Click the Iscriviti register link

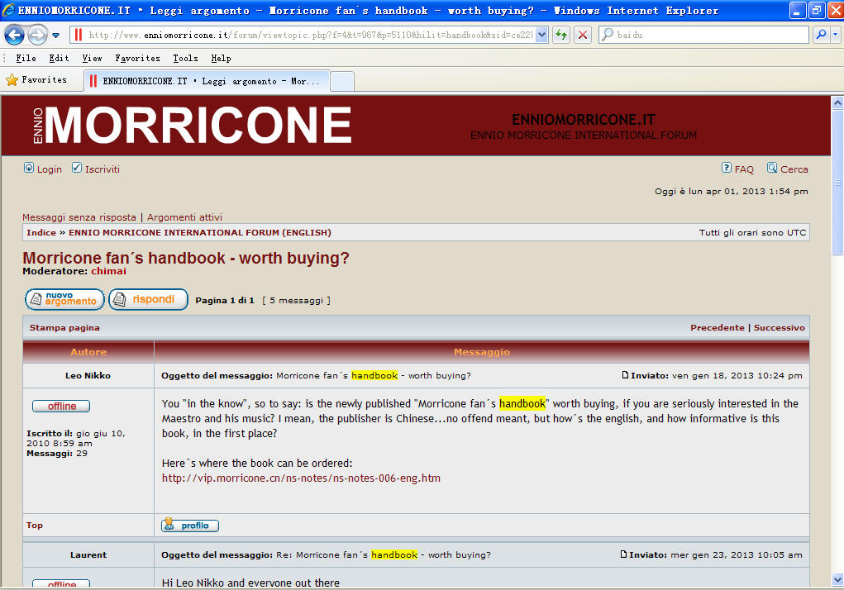coord(103,169)
